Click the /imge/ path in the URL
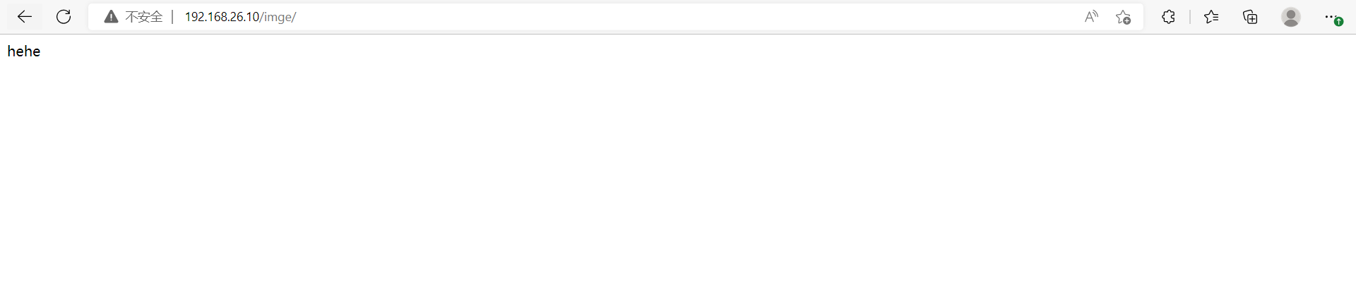Screen dimensions: 1356x293 pos(278,17)
